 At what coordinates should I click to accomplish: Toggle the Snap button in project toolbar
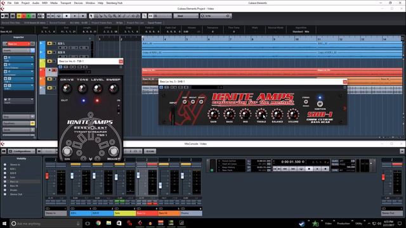pos(151,16)
